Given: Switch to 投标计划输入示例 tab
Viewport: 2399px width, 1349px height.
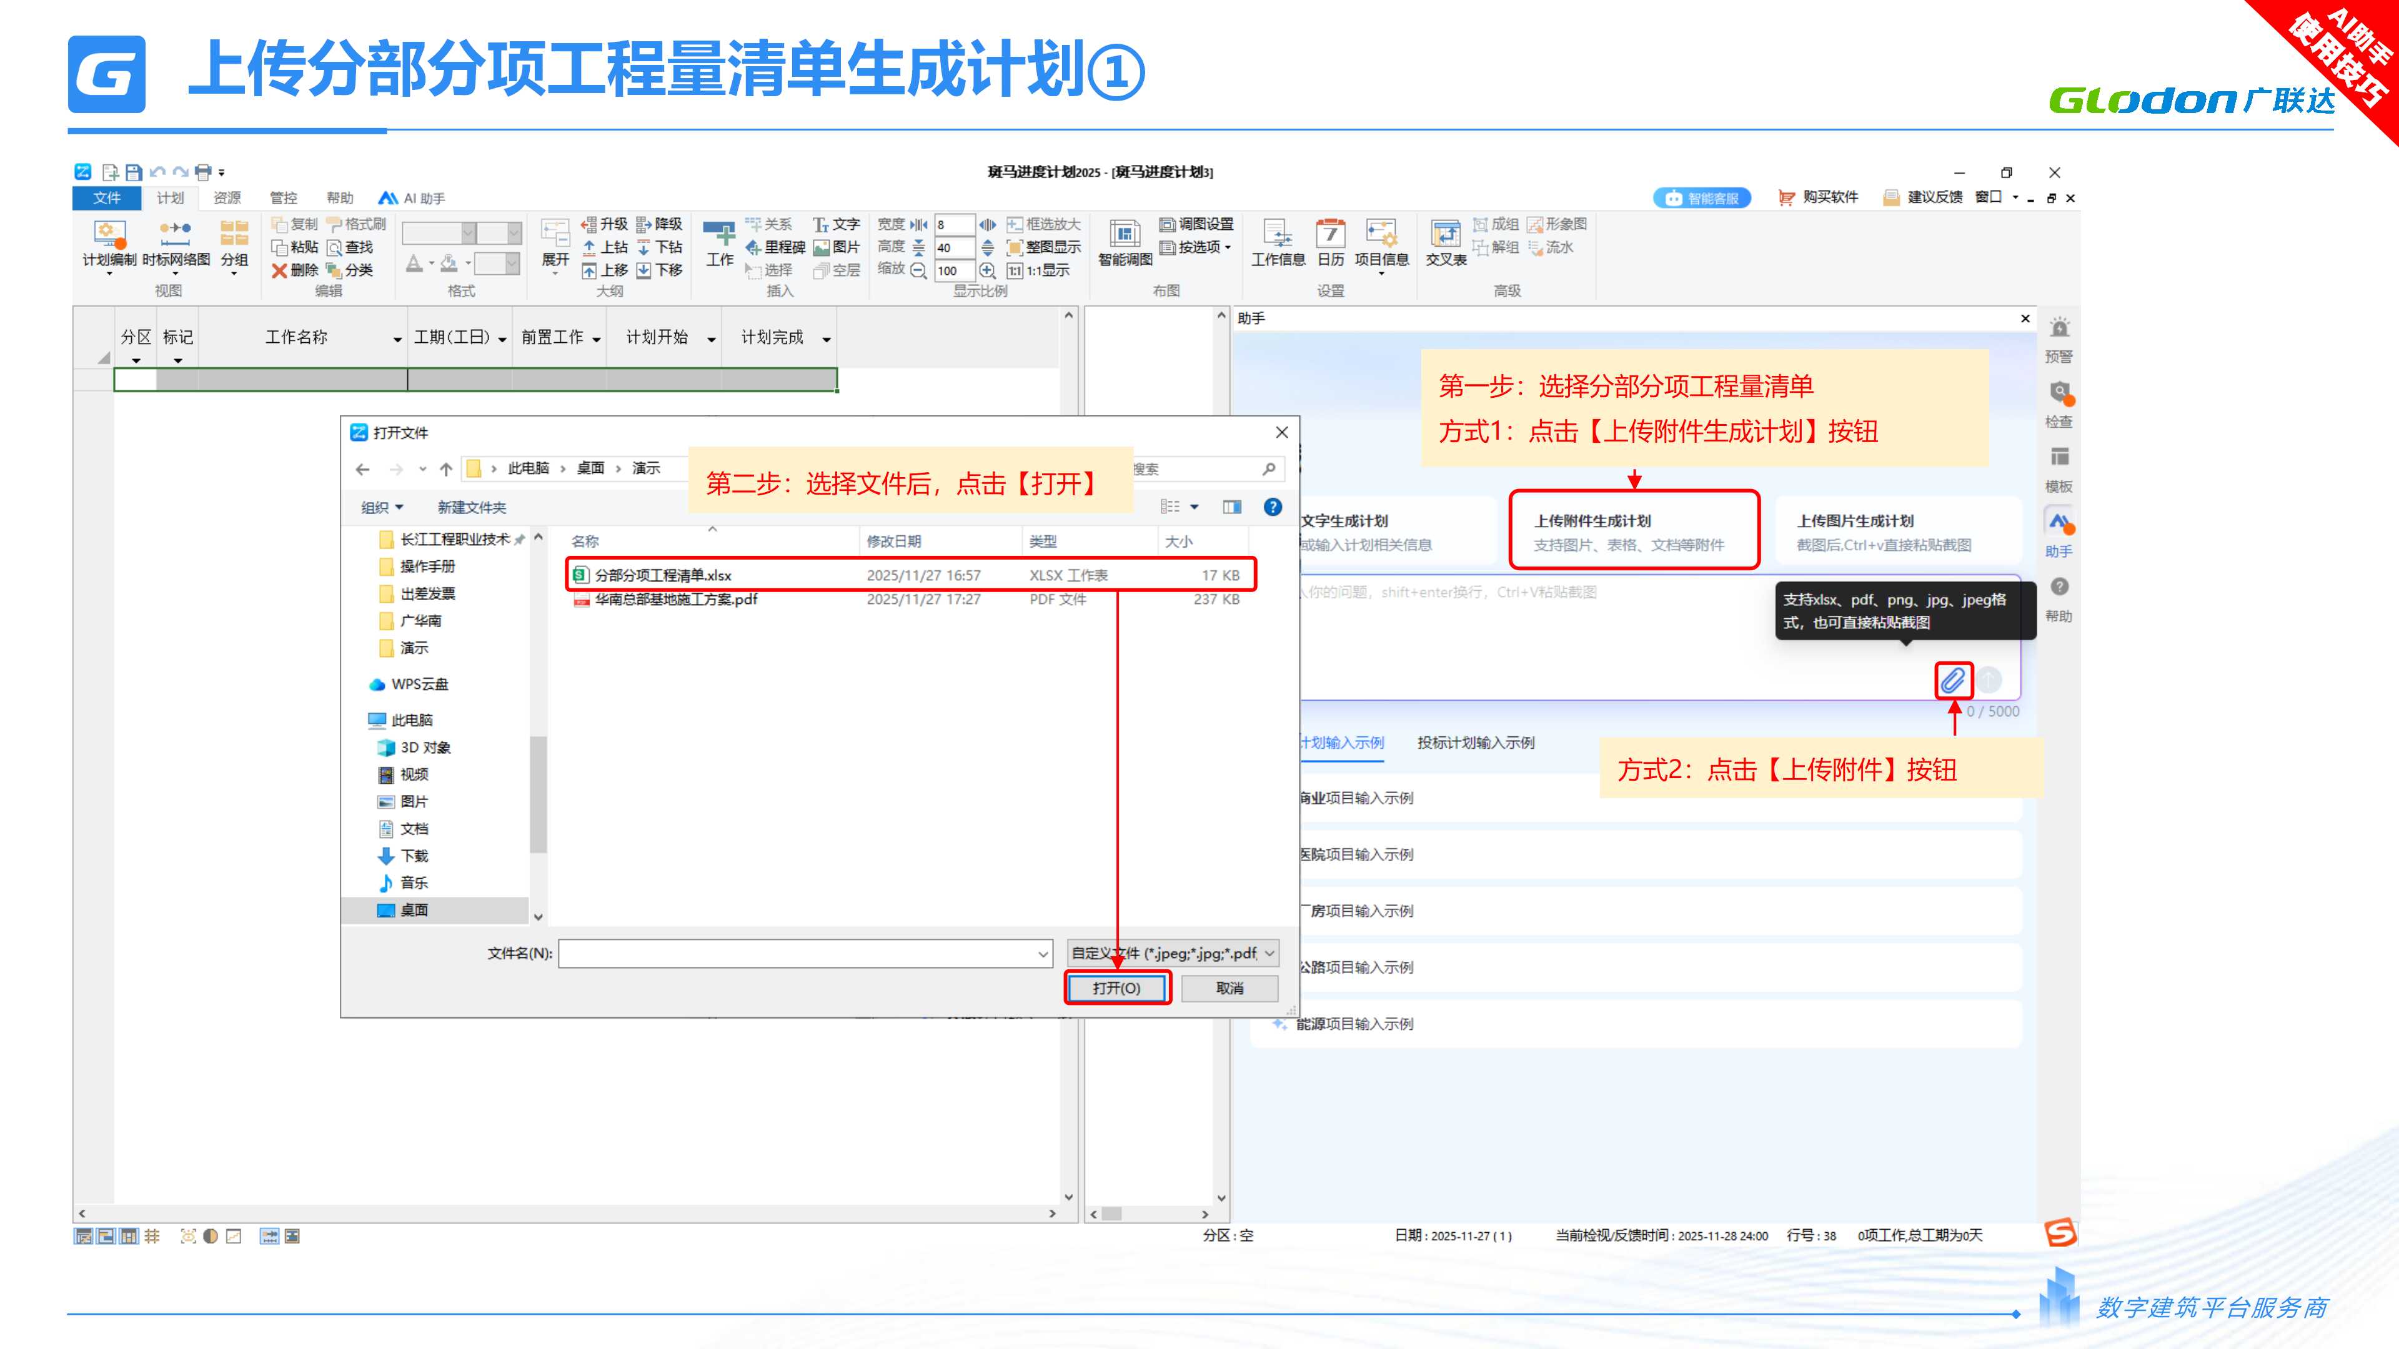Looking at the screenshot, I should (x=1475, y=742).
